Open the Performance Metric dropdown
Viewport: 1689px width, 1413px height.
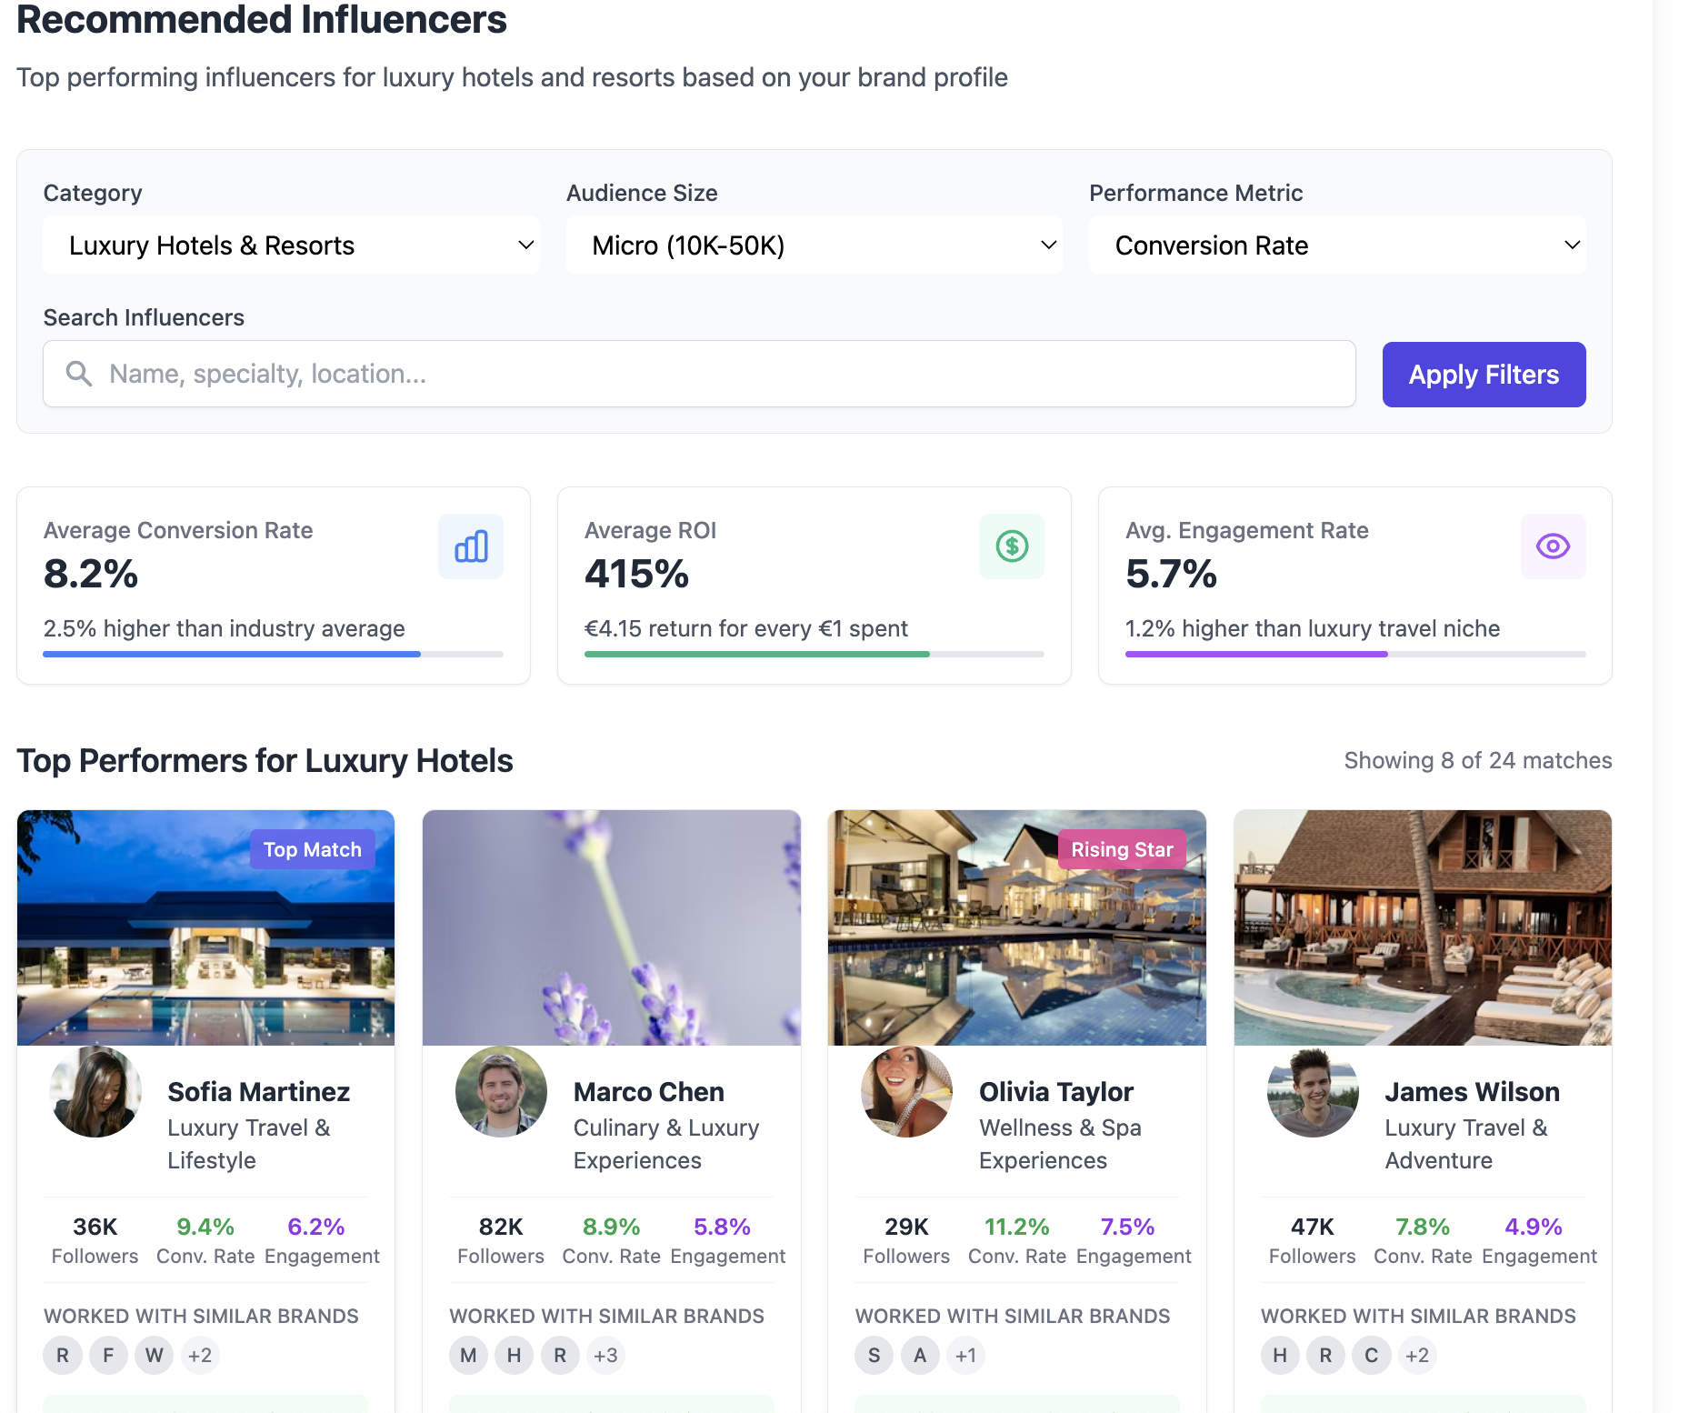pos(1336,246)
